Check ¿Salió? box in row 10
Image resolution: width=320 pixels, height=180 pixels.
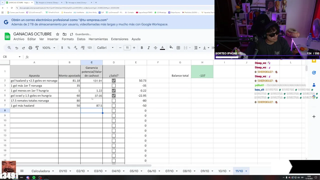pyautogui.click(x=114, y=120)
